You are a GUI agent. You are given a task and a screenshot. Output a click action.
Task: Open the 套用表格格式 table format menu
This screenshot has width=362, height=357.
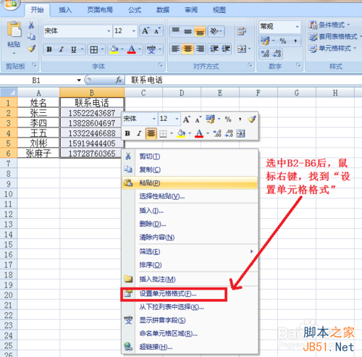click(335, 36)
